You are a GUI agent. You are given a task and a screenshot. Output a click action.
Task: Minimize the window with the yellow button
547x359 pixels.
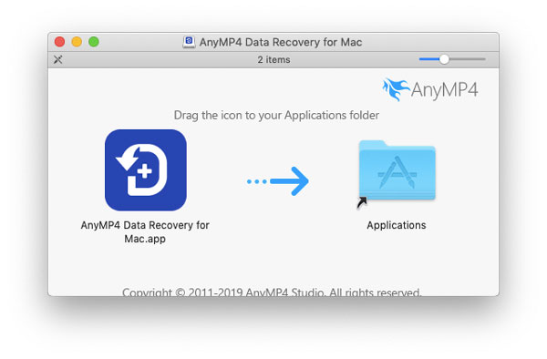click(77, 42)
